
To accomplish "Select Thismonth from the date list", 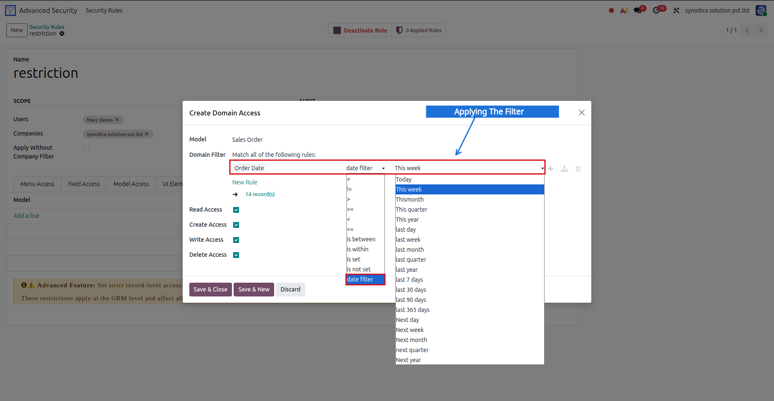I will point(470,199).
